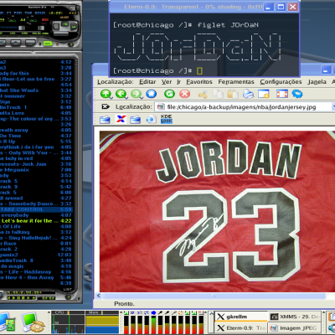The width and height of the screenshot is (335, 335).
Task: Open the Editar menu
Action: 147,82
